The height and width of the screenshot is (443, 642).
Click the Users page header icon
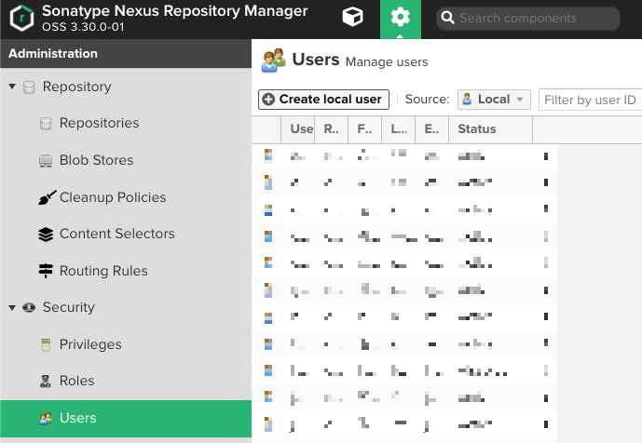pyautogui.click(x=273, y=60)
